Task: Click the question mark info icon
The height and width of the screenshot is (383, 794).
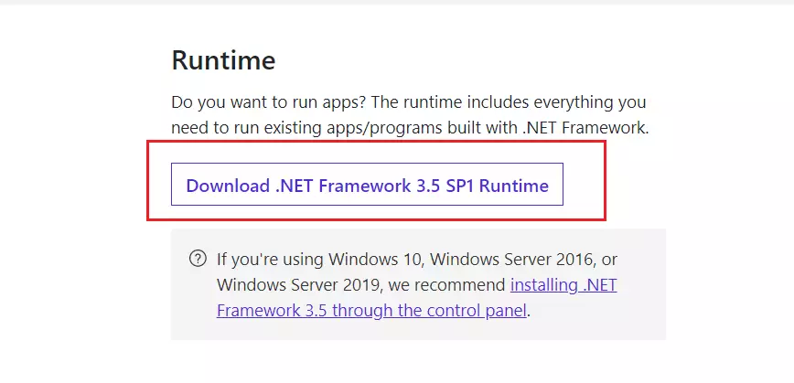Action: (x=198, y=259)
